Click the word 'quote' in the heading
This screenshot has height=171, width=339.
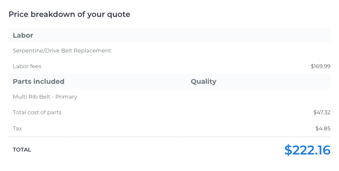pos(119,15)
